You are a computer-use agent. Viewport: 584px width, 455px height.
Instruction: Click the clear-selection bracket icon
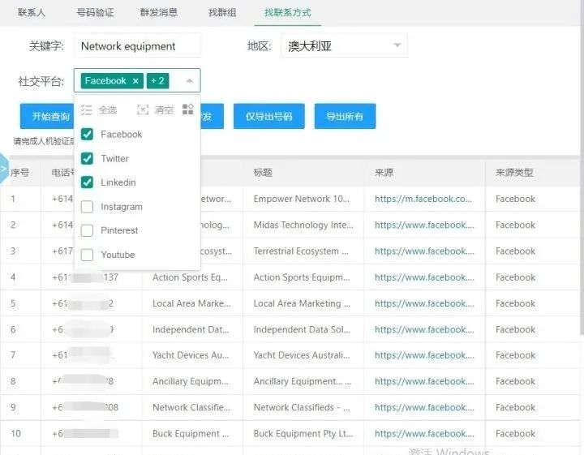pos(143,109)
